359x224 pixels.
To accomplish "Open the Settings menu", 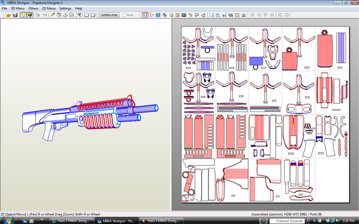I will pyautogui.click(x=65, y=8).
